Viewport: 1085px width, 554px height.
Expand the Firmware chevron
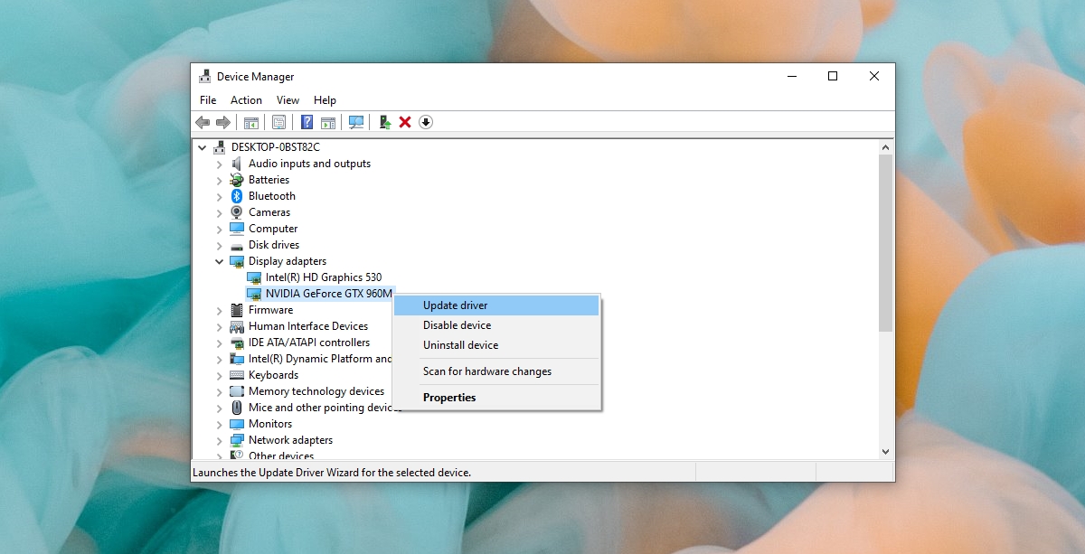pos(220,310)
